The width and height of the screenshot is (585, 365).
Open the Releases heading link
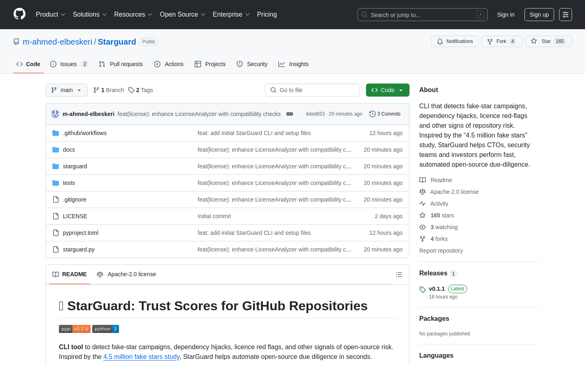pos(438,273)
